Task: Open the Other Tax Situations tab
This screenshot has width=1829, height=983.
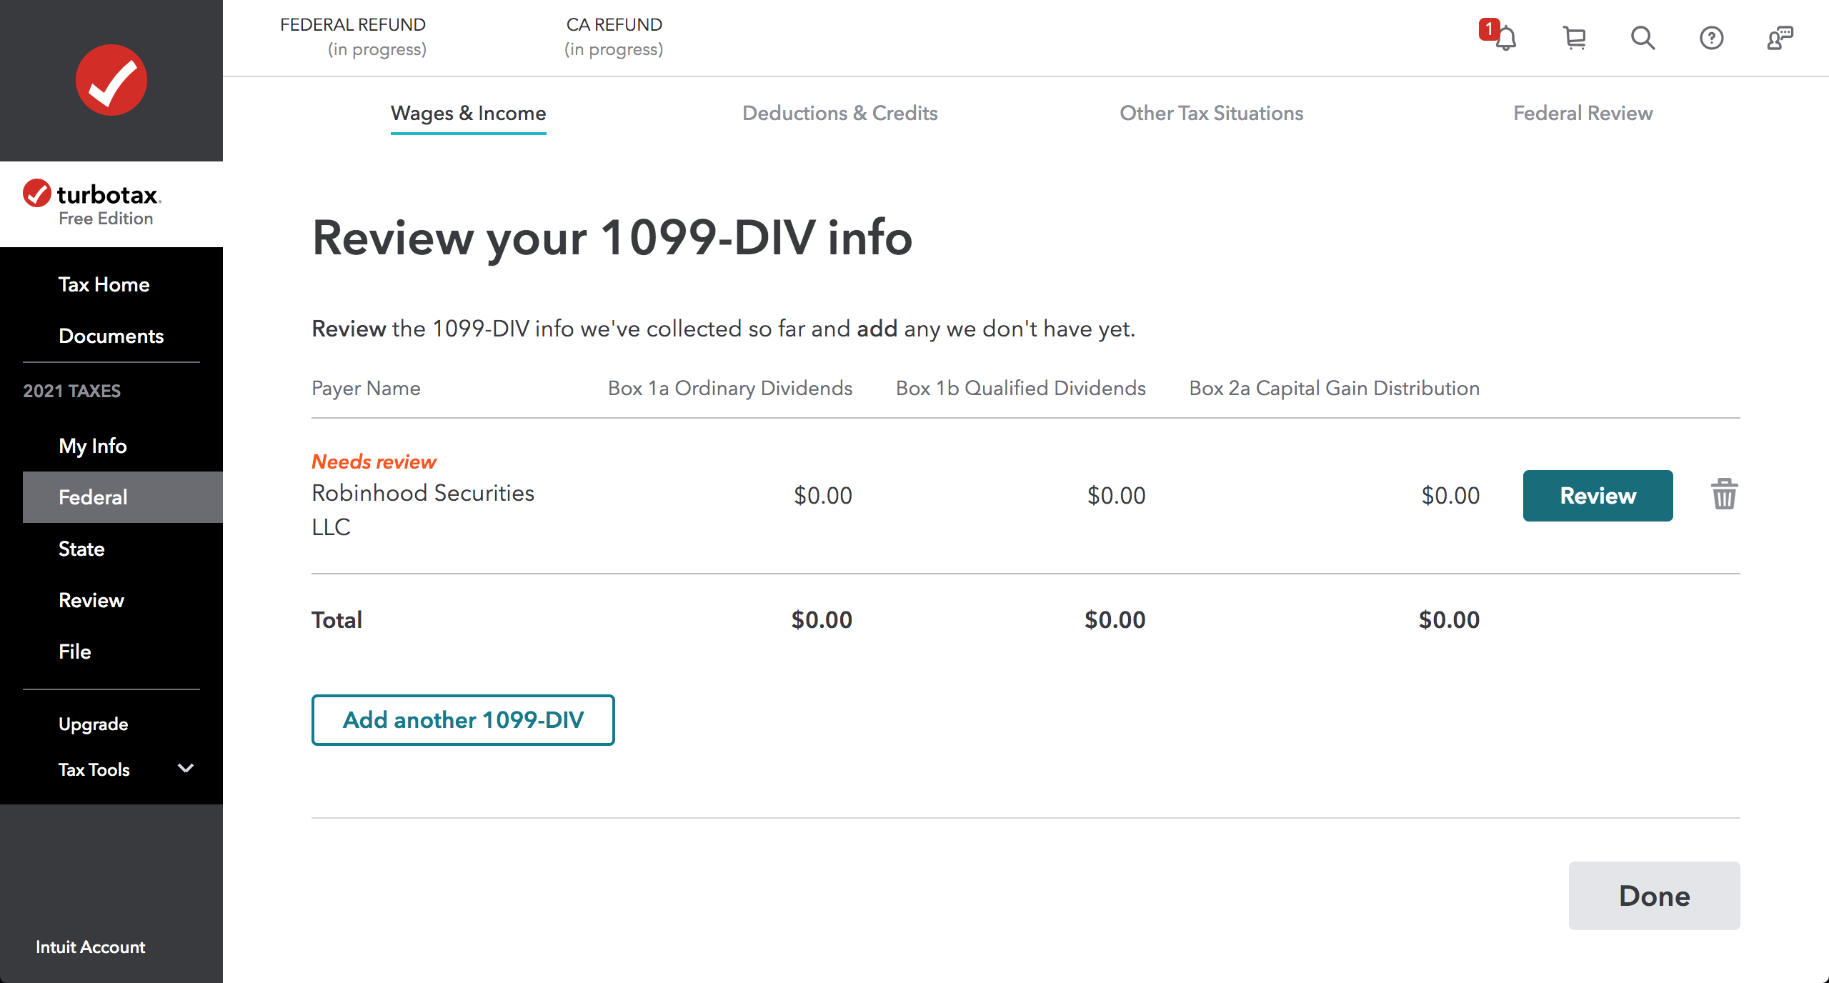Action: pos(1211,113)
